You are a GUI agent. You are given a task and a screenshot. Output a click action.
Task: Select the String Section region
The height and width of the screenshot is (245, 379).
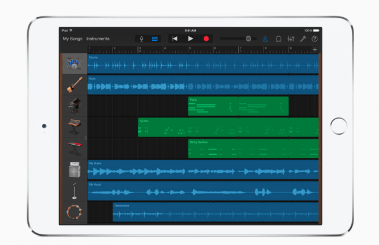253,148
